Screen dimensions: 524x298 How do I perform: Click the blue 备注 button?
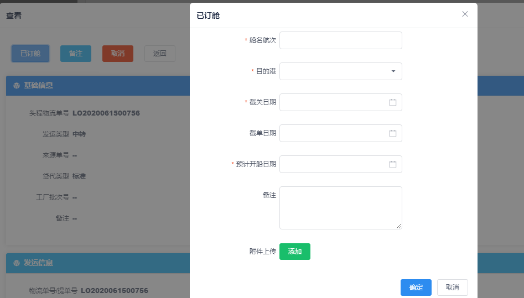[75, 54]
